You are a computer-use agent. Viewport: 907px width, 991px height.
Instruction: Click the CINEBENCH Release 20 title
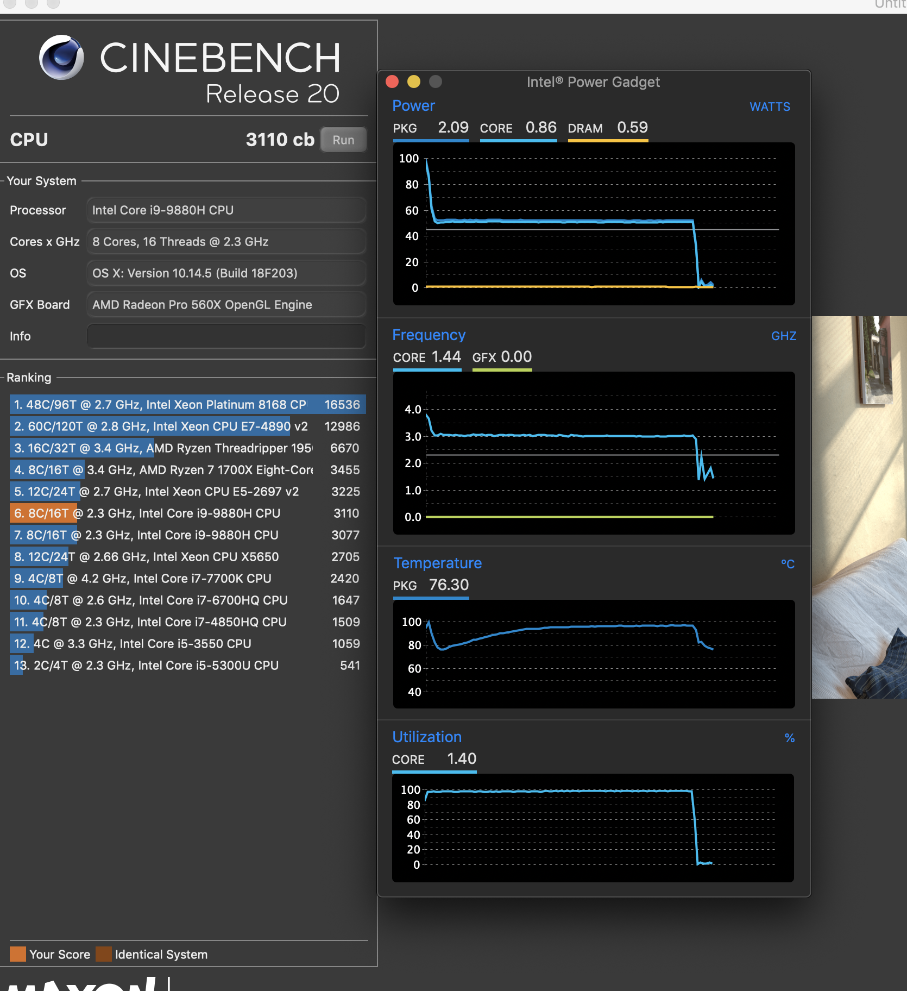coord(220,72)
